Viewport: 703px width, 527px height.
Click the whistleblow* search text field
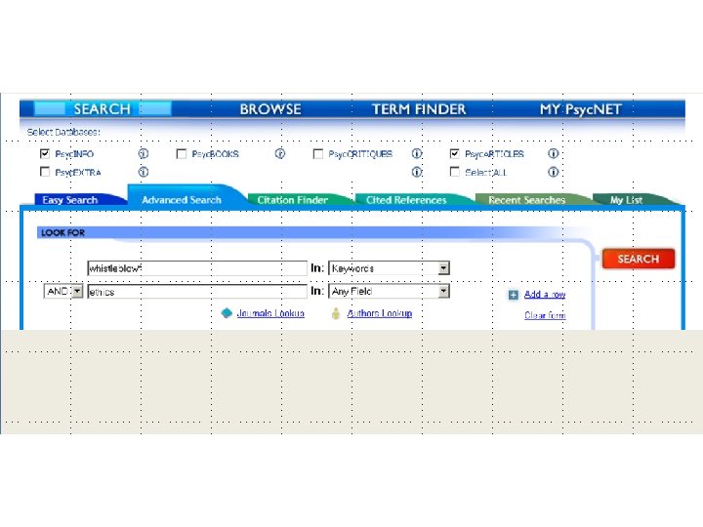pos(197,268)
